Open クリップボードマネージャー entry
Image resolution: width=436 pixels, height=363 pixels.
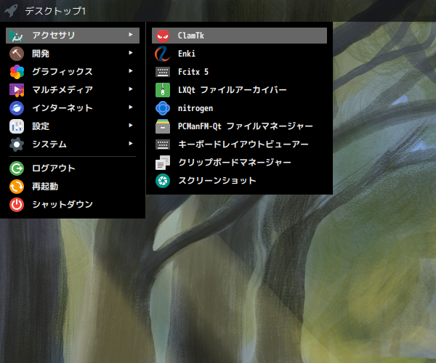(239, 163)
